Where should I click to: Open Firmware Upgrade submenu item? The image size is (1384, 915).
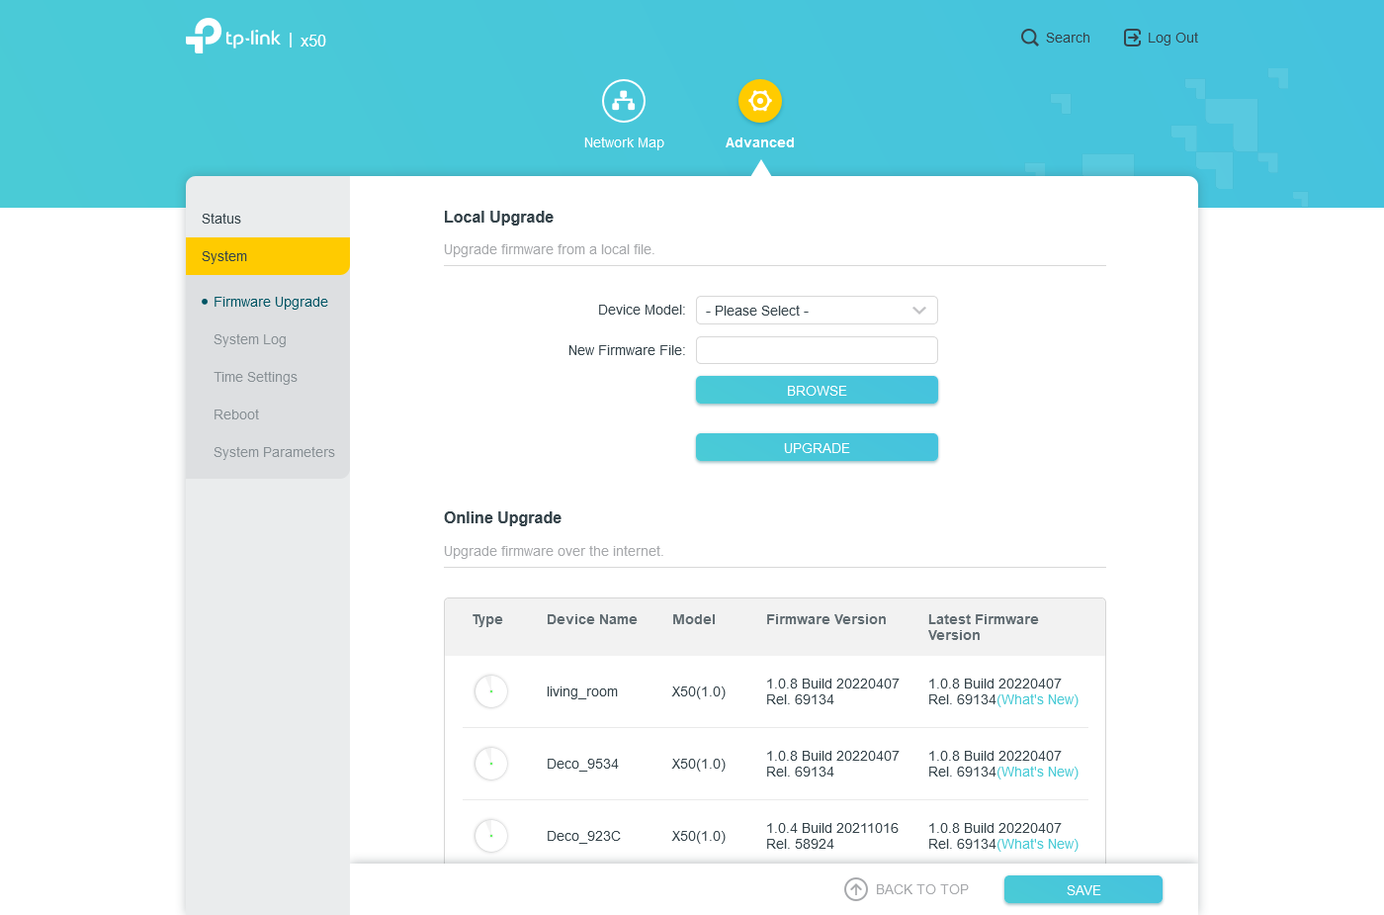[271, 302]
